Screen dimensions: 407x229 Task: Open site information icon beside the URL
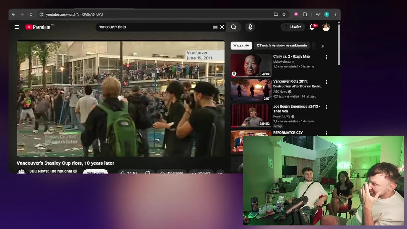pos(41,14)
